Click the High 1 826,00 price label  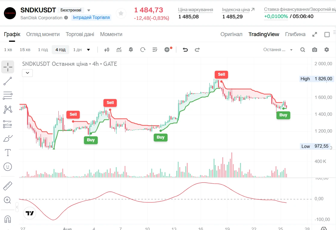[316, 79]
